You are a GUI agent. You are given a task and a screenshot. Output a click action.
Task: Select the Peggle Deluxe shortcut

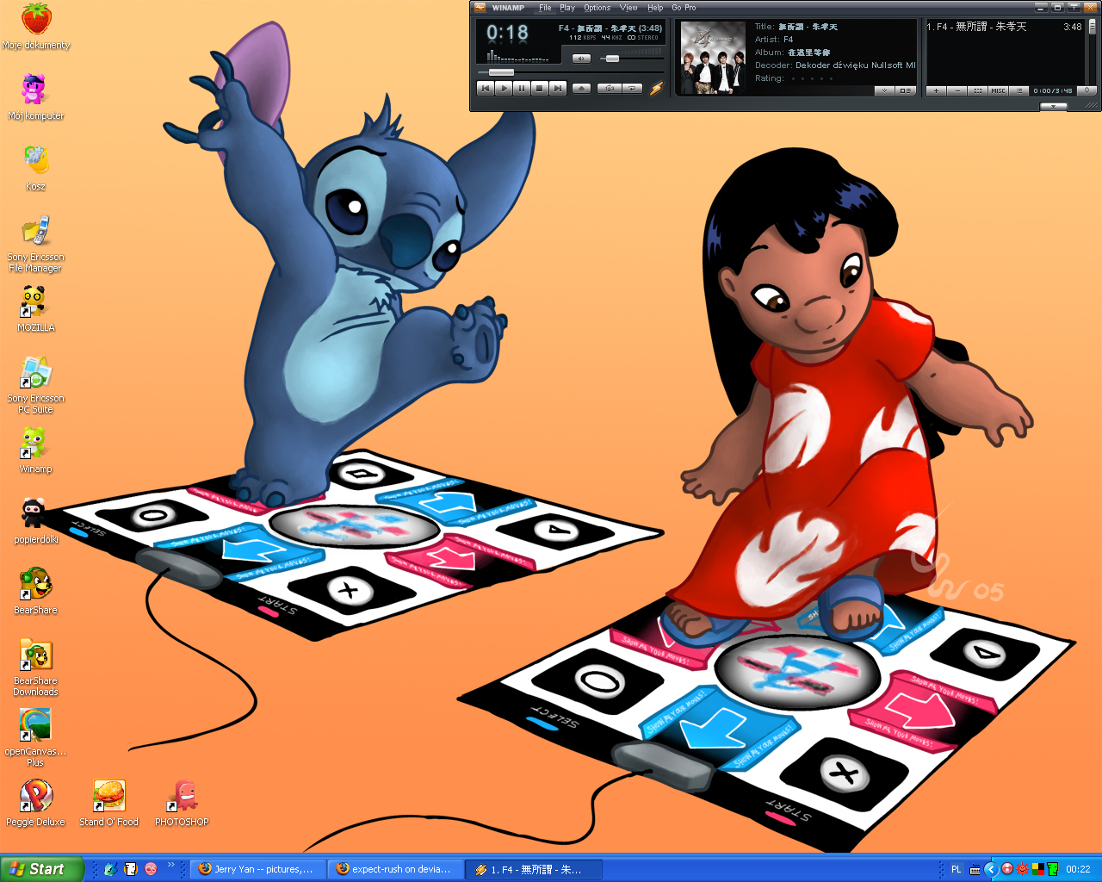(x=36, y=804)
